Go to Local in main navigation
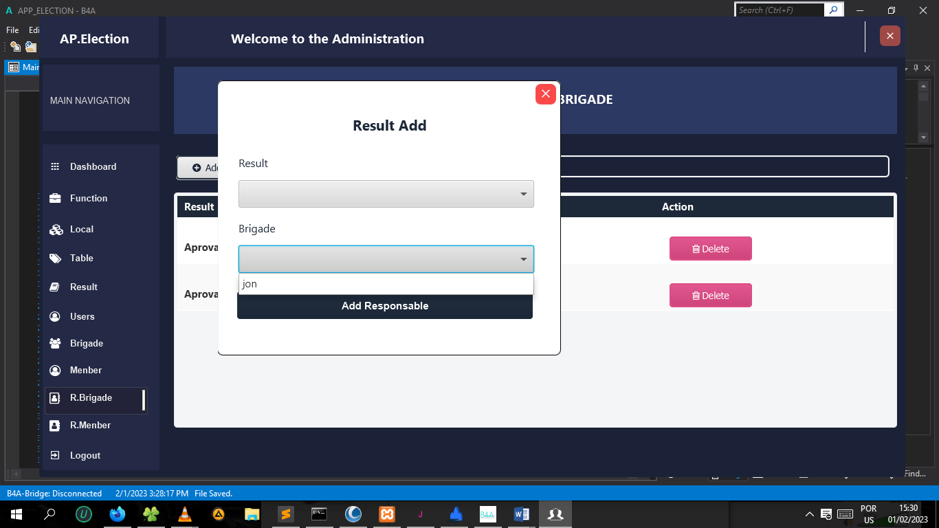This screenshot has width=939, height=528. (81, 229)
